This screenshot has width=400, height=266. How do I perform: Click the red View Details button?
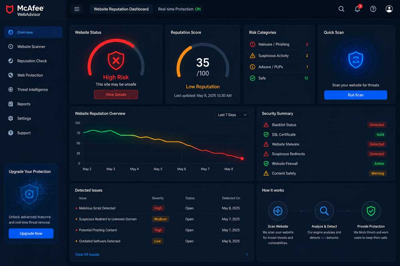click(x=116, y=95)
